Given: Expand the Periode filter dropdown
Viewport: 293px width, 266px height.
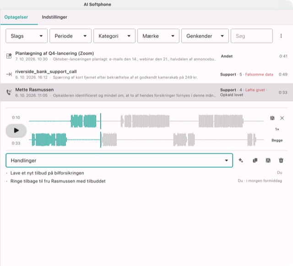Looking at the screenshot, I should coord(71,36).
